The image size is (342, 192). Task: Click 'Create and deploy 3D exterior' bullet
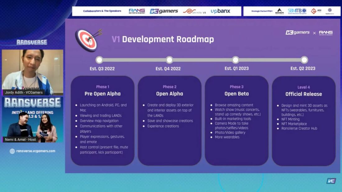(170, 110)
